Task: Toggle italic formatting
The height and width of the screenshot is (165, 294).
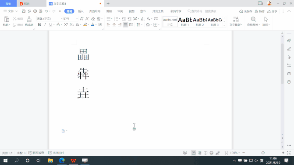Action: [x=45, y=25]
